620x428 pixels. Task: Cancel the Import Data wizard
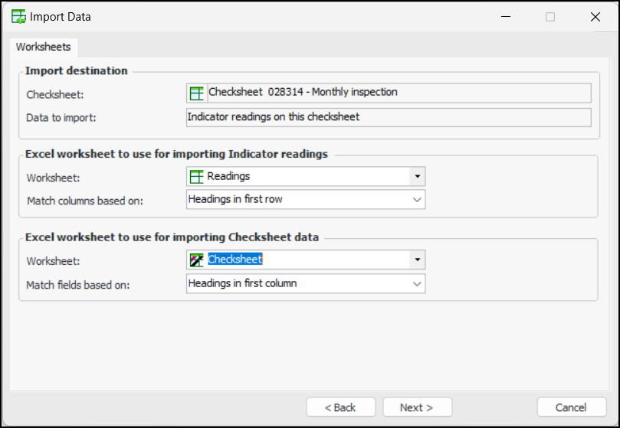[x=571, y=407]
